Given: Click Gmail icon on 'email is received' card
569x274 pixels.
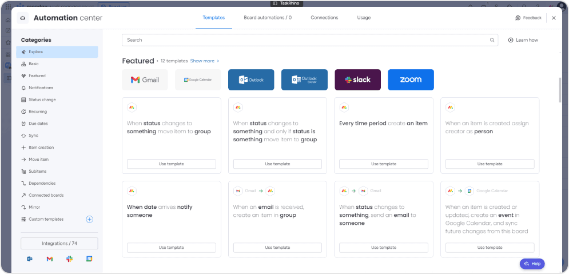Looking at the screenshot, I should pyautogui.click(x=238, y=191).
